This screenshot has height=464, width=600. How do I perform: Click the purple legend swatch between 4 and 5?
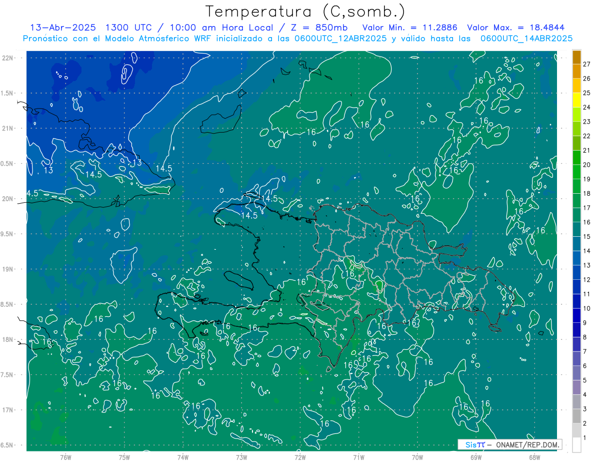click(576, 387)
